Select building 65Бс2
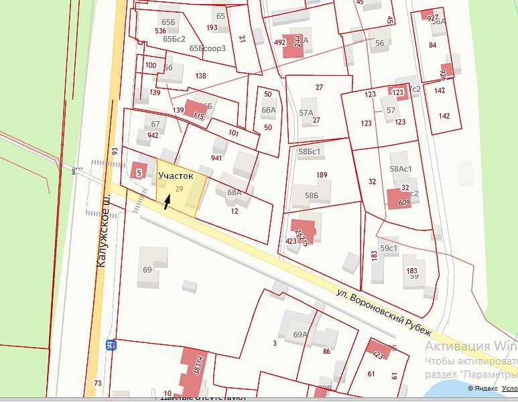This screenshot has height=402, width=518. pyautogui.click(x=174, y=39)
